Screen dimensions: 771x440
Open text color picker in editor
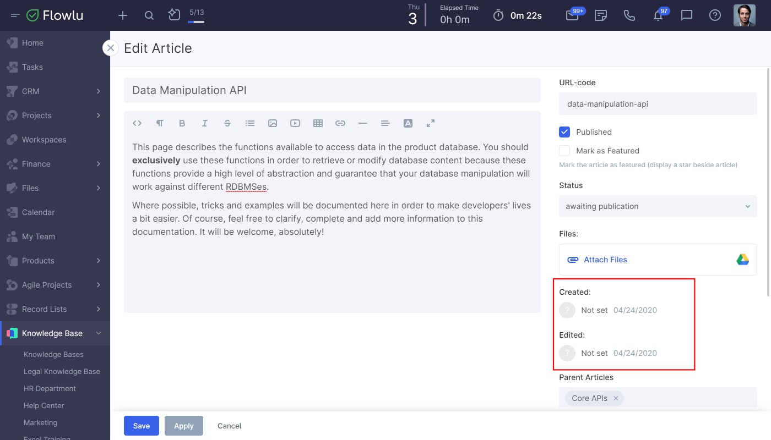tap(408, 123)
